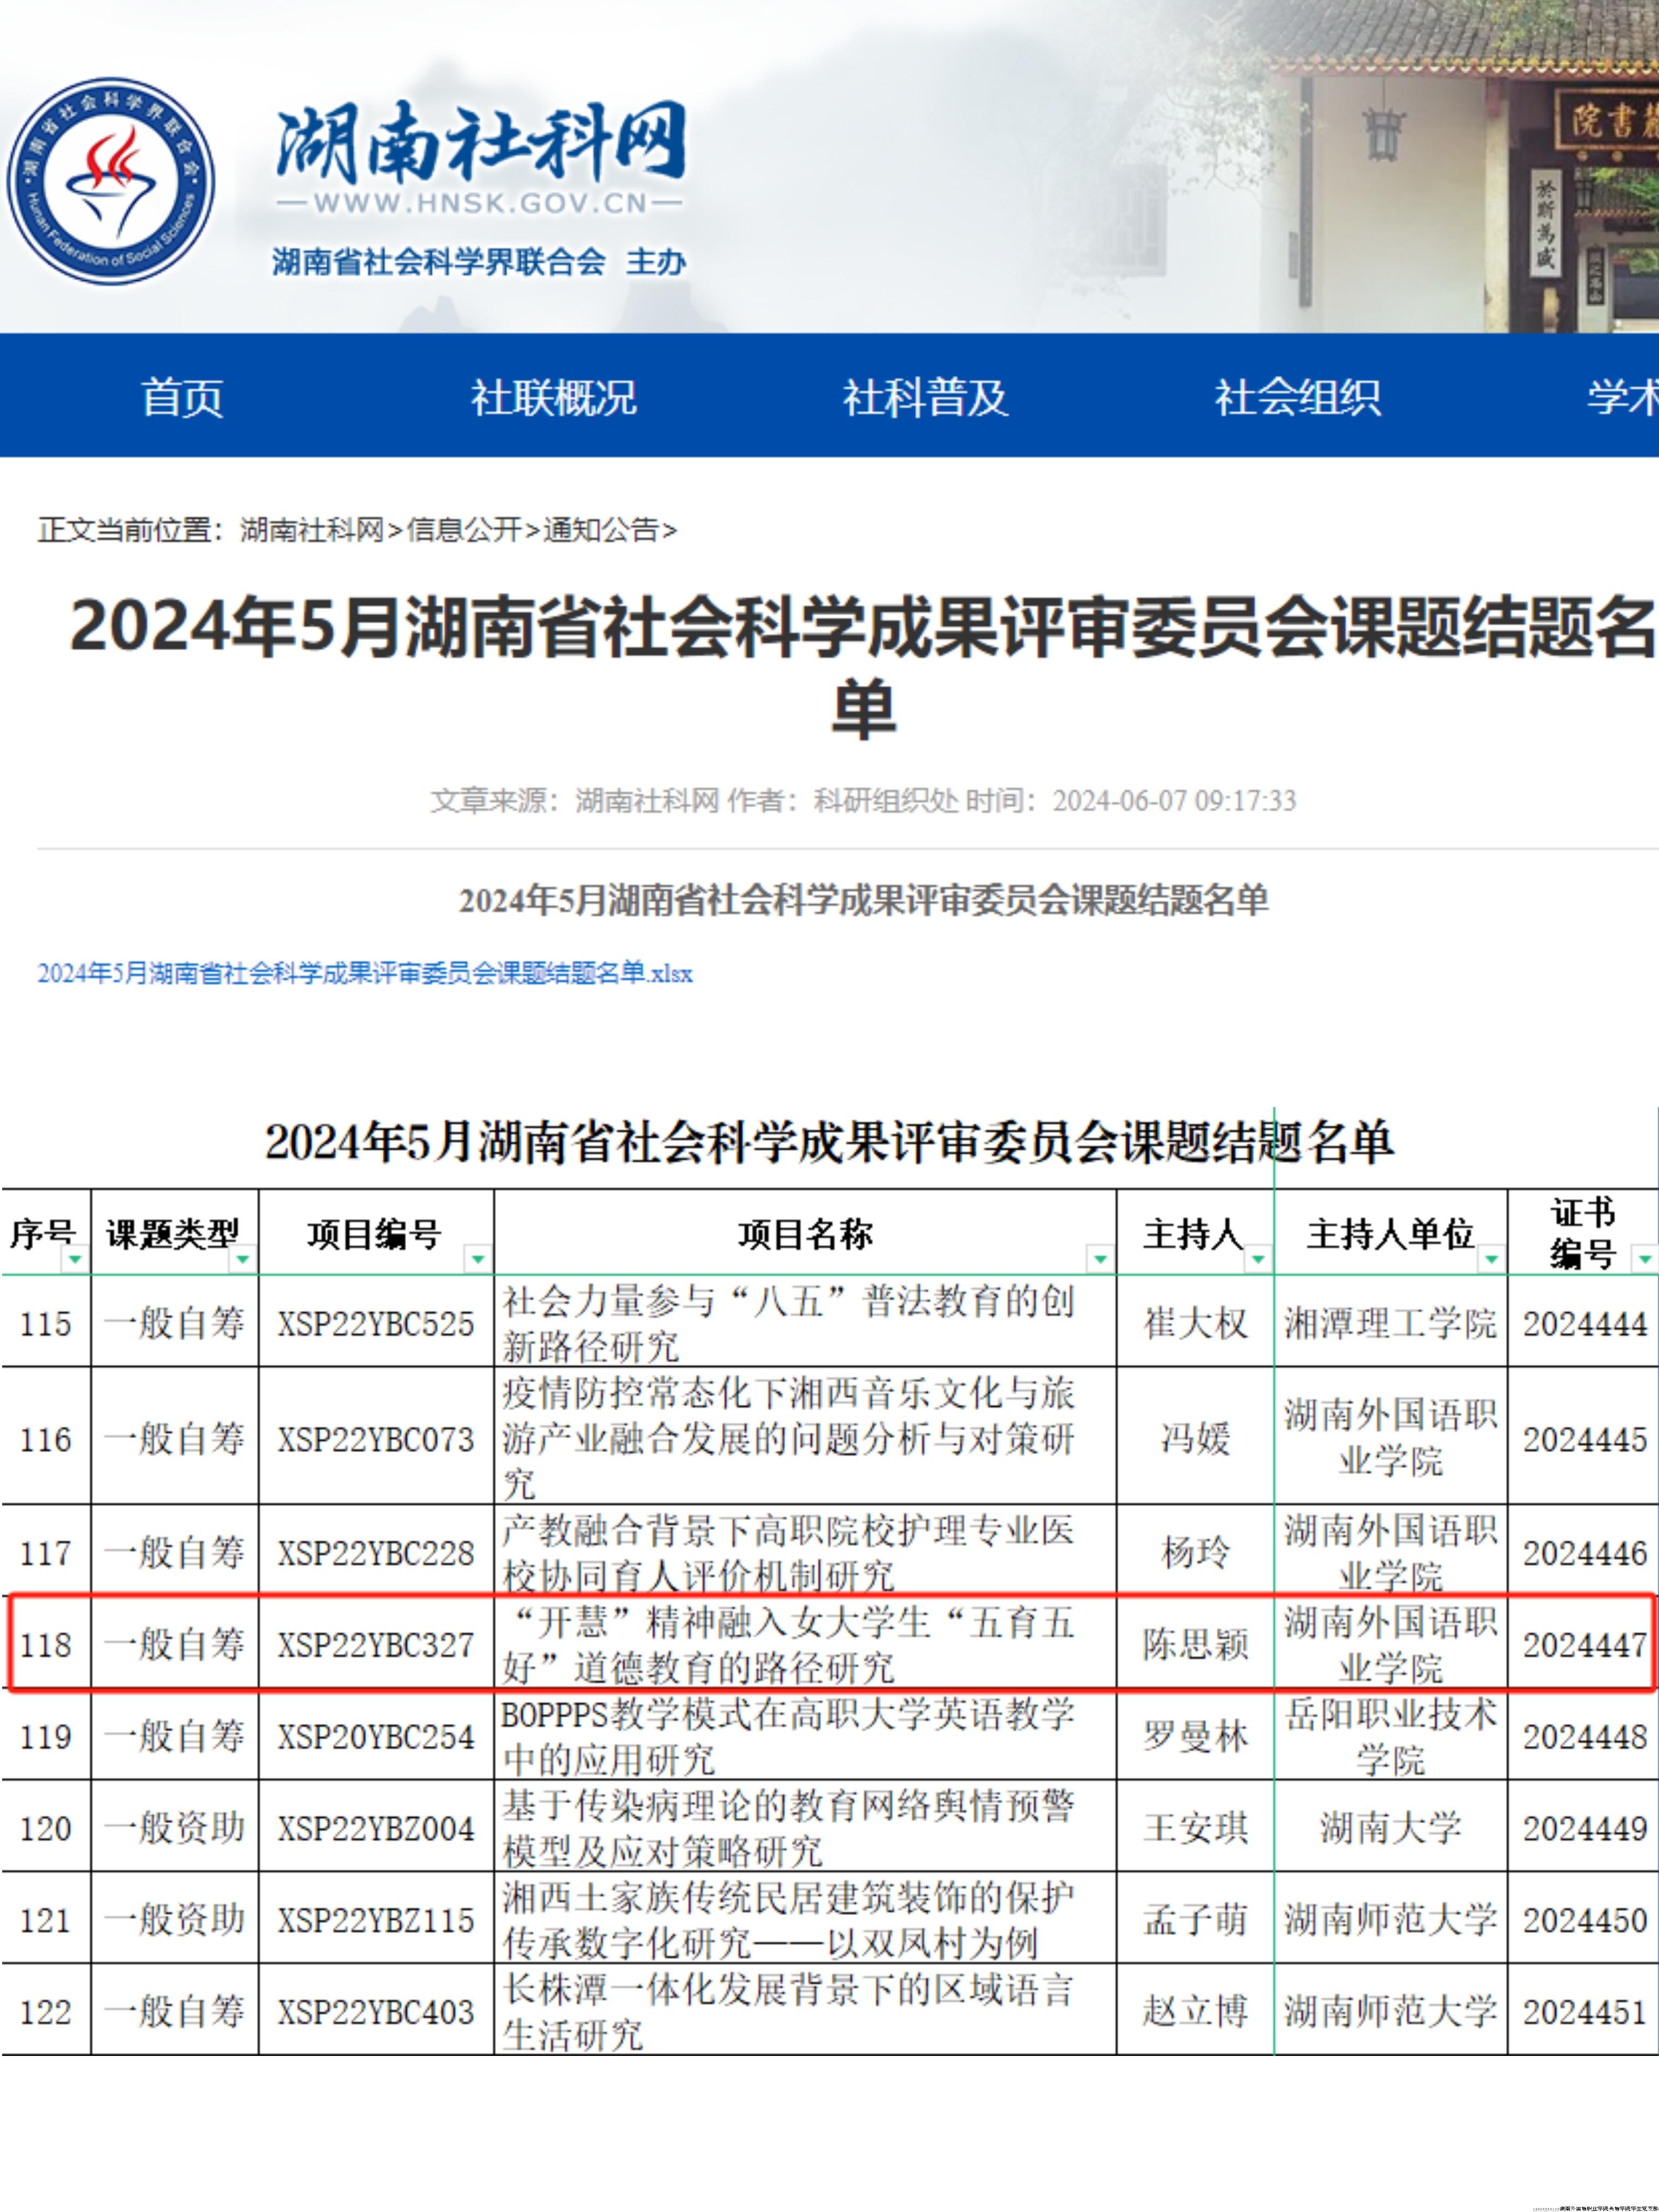Click the highlighted row 118 project code XSP22YBC327
The height and width of the screenshot is (2212, 1659).
point(376,1644)
